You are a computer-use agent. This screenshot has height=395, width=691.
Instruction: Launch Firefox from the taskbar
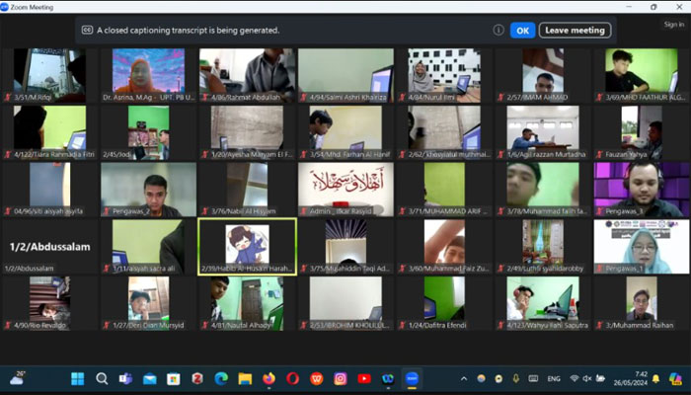(269, 378)
